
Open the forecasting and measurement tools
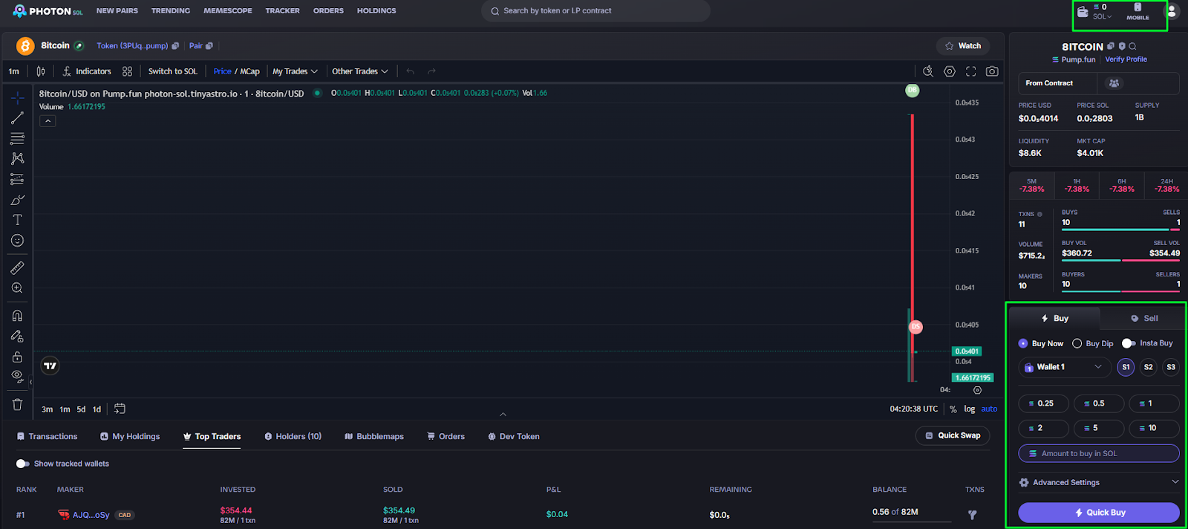click(x=17, y=179)
